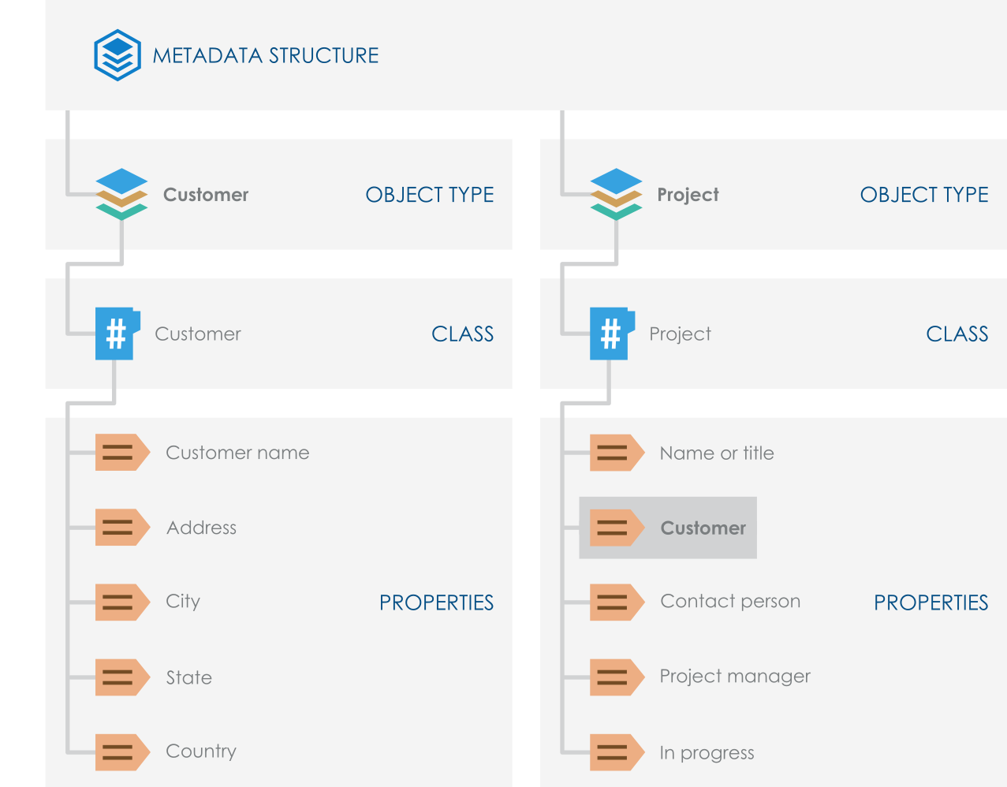Select the highlighted Customer property in Project
Viewport: 1007px width, 787px height.
(x=703, y=528)
